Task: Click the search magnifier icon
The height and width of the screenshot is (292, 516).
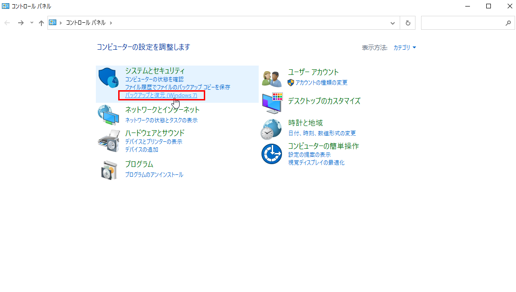Action: [x=508, y=23]
